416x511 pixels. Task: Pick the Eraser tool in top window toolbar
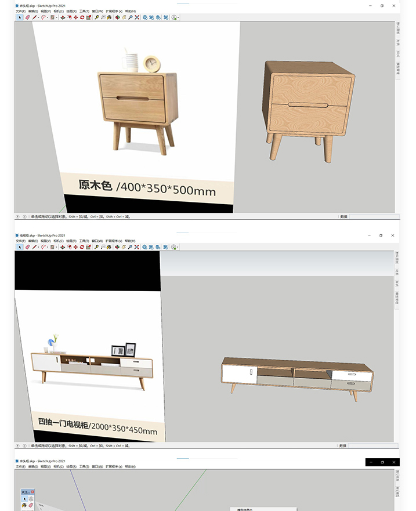tap(28, 17)
